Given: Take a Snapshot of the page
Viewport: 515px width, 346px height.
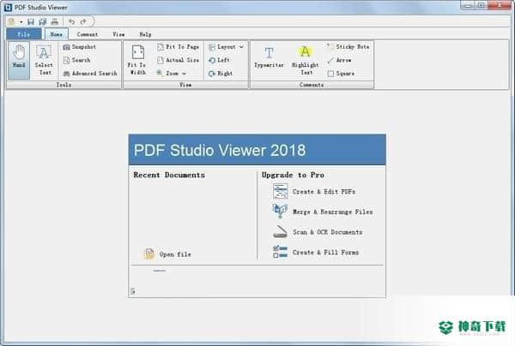Looking at the screenshot, I should point(80,47).
